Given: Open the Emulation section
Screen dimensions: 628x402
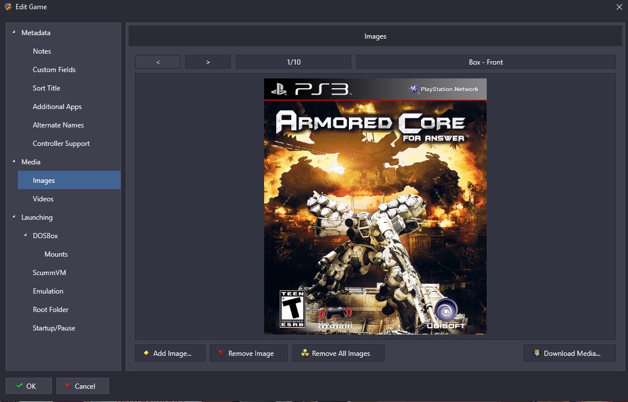Looking at the screenshot, I should 48,291.
